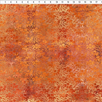This screenshot has height=102, width=102.
Task: Click the ruler number 3
Action: point(17,2)
